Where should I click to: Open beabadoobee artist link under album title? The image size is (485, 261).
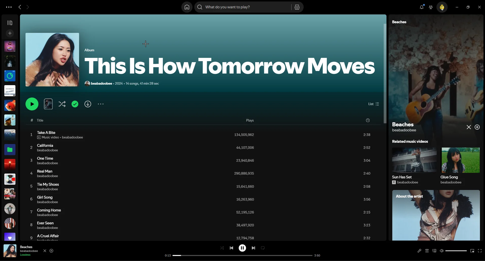[101, 83]
